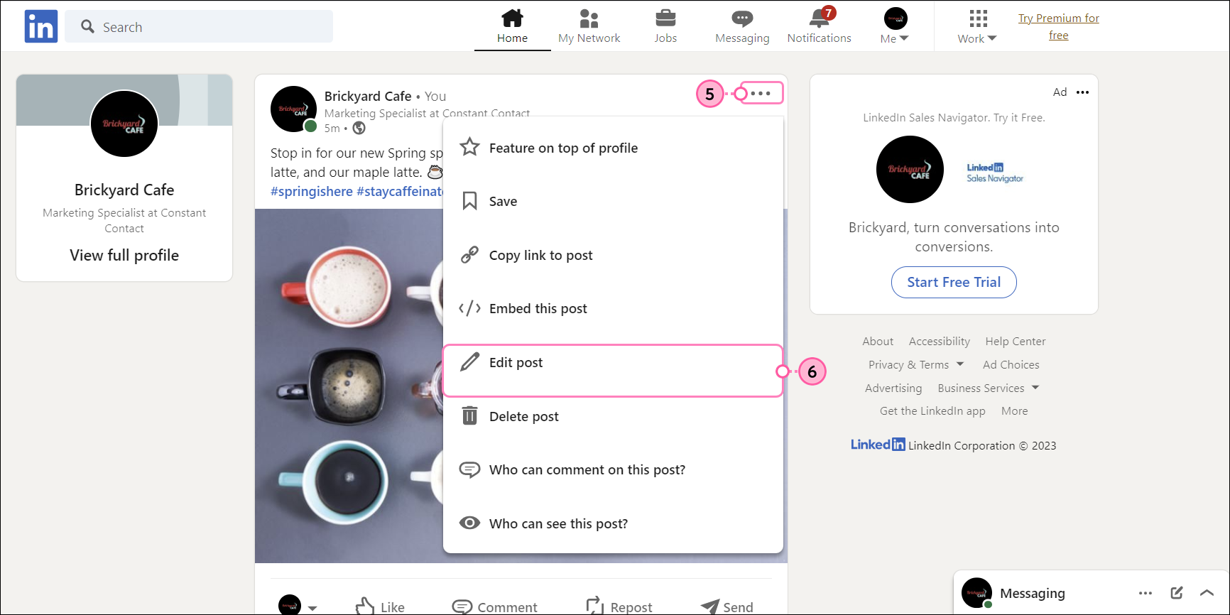Screen dimensions: 1230x615
Task: Click the post's three-dot options button
Action: 760,93
